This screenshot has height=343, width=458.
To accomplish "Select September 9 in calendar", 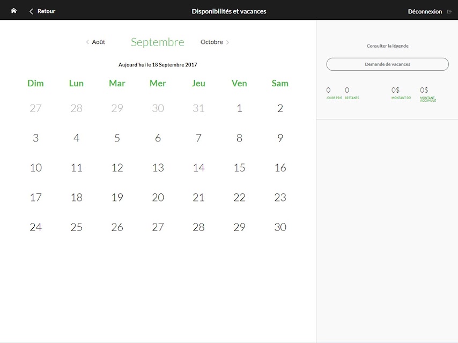I will pyautogui.click(x=280, y=138).
